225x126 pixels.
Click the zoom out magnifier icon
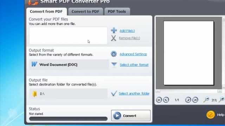coord(206,99)
